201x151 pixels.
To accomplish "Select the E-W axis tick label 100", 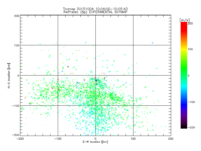I will [133, 139].
